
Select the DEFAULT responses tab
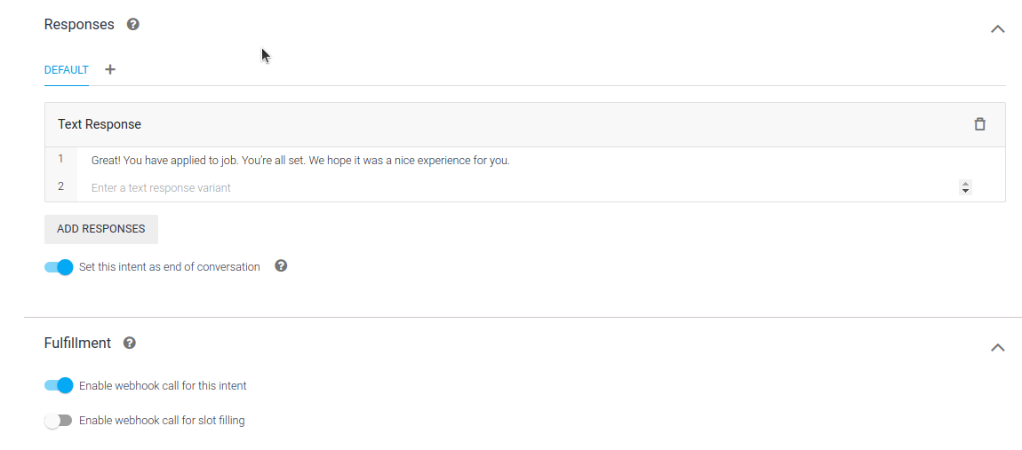67,70
